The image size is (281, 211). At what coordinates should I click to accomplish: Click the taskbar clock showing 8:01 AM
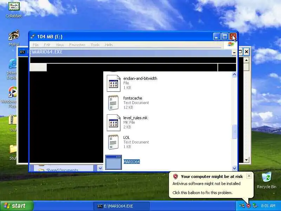pos(268,206)
